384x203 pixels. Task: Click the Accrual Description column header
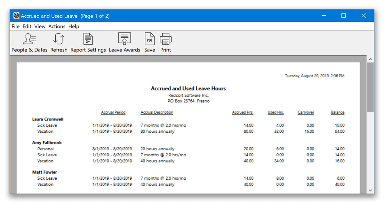pos(156,112)
